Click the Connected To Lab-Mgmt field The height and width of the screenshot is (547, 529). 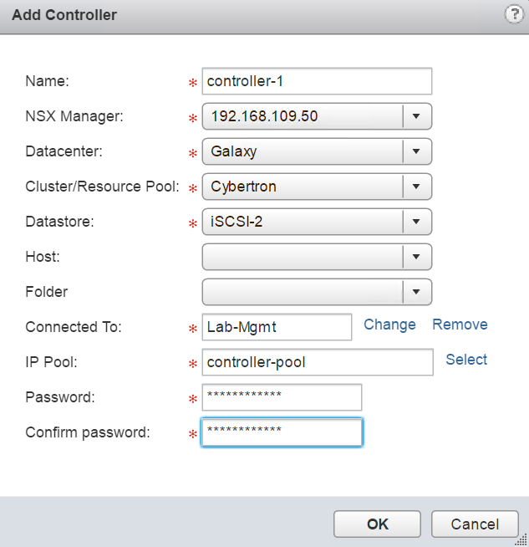(277, 327)
